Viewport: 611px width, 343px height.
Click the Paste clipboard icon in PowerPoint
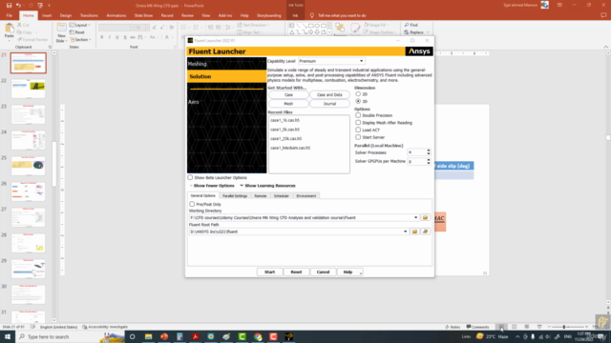(9, 29)
